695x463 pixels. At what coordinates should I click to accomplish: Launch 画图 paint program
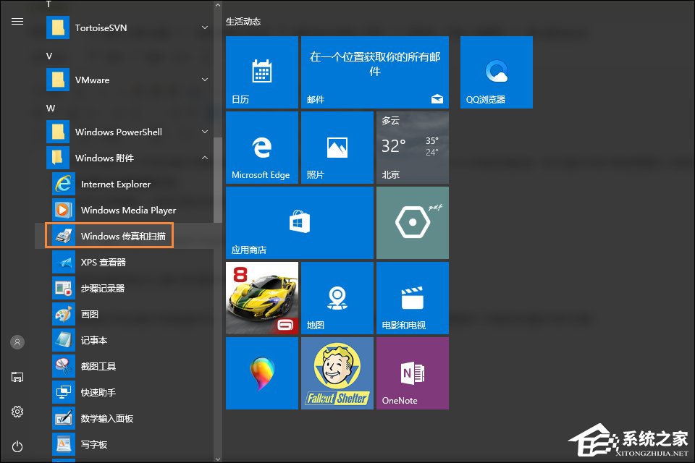pyautogui.click(x=90, y=315)
